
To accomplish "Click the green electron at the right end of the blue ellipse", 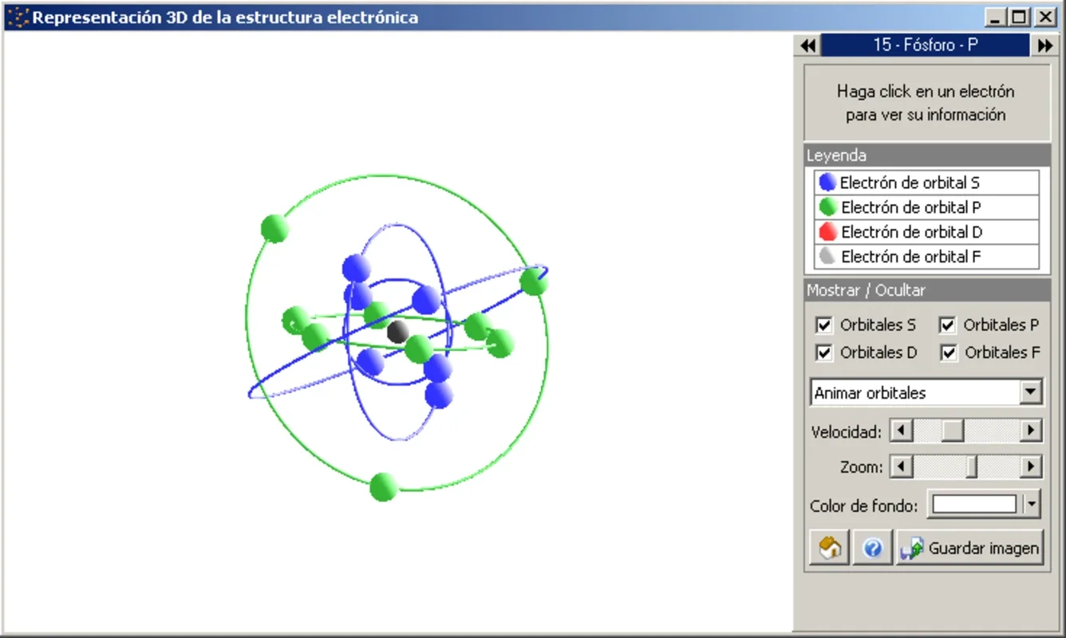I will [x=533, y=282].
